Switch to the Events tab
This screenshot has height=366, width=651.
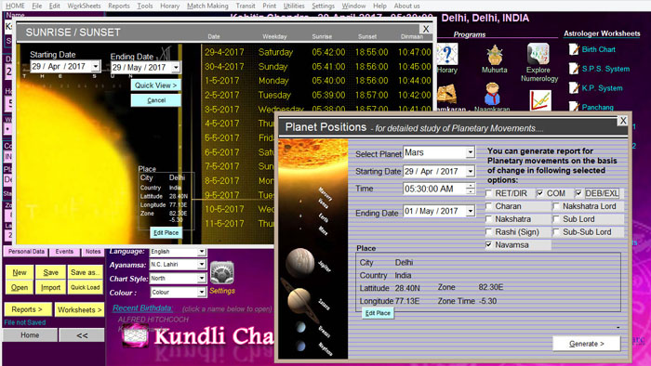pos(64,251)
